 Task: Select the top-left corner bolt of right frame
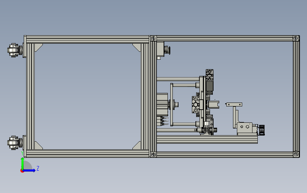[x=154, y=38]
